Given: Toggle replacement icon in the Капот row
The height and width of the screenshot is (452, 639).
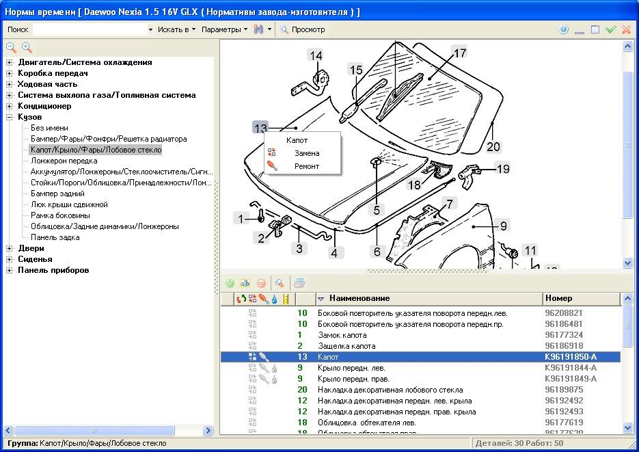Looking at the screenshot, I should point(253,357).
